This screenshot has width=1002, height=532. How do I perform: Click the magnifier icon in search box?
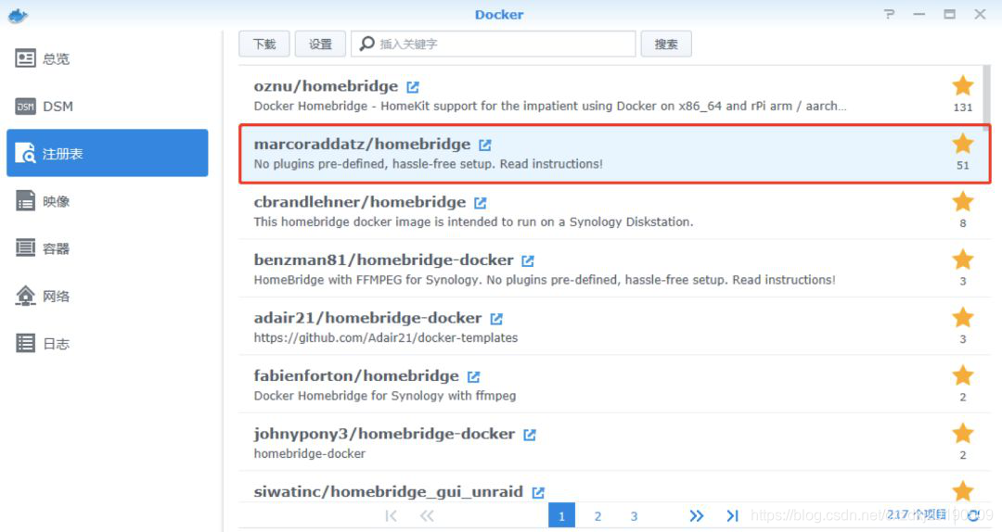pos(366,44)
